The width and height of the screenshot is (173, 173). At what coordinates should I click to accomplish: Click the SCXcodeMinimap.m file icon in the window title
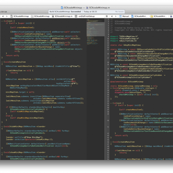(x=87, y=7)
